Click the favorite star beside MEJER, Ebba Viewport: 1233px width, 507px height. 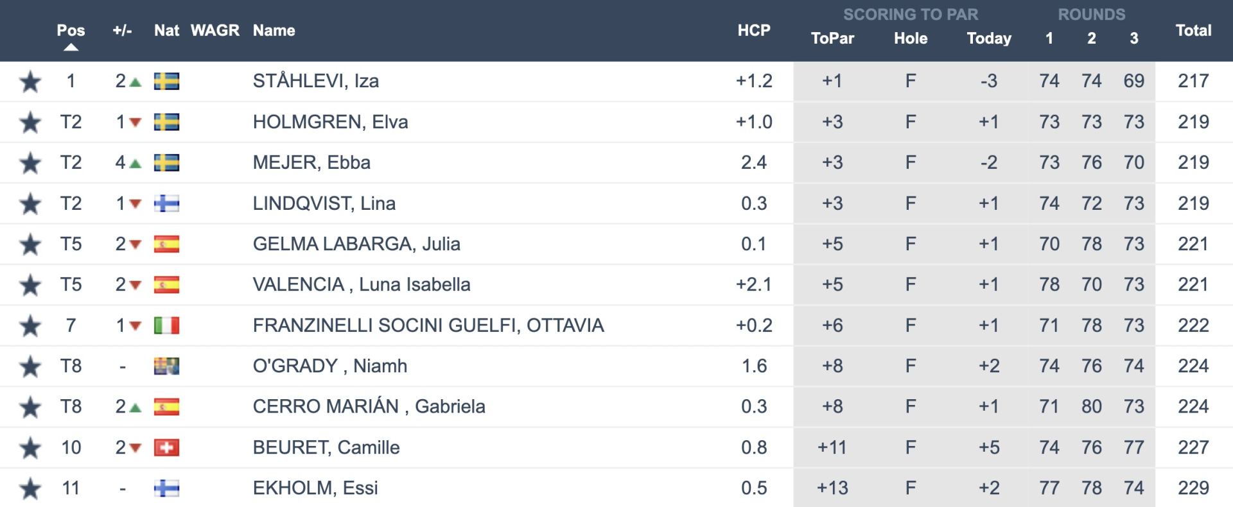coord(30,163)
